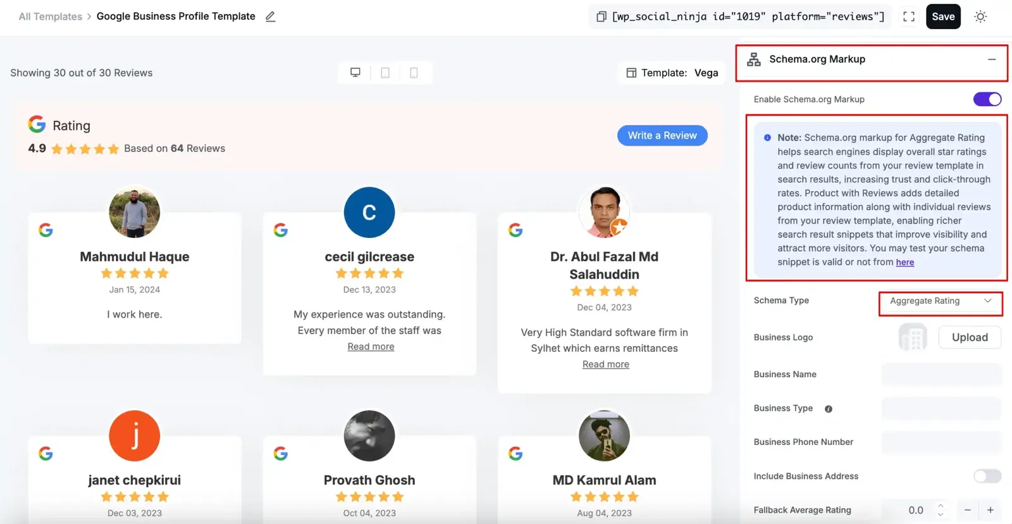Enable Include Business Address toggle
Screen dimensions: 1012x524
[x=987, y=476]
